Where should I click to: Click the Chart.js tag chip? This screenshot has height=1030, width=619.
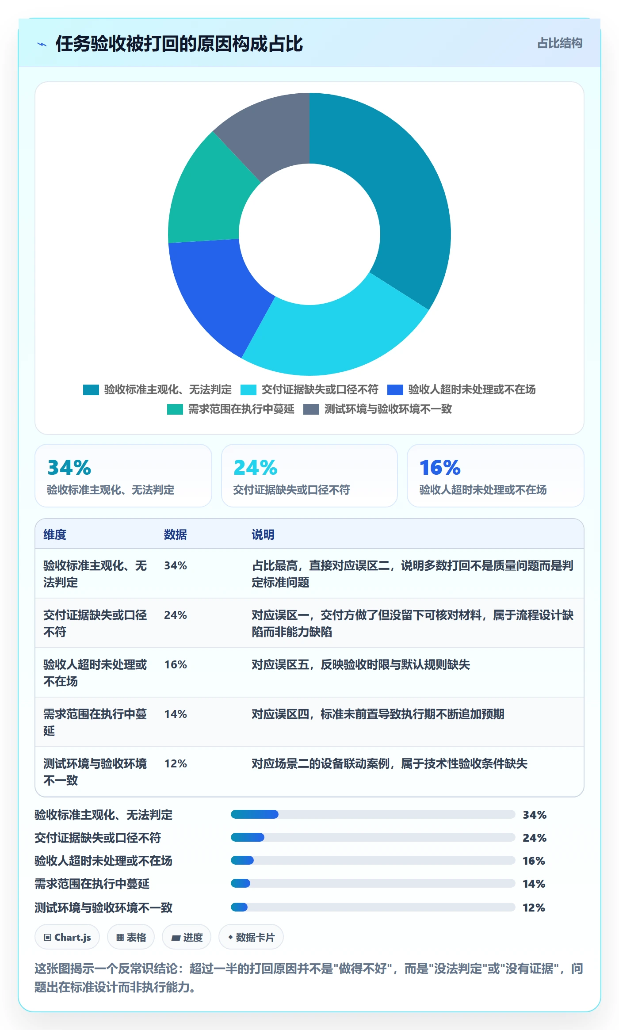(67, 937)
